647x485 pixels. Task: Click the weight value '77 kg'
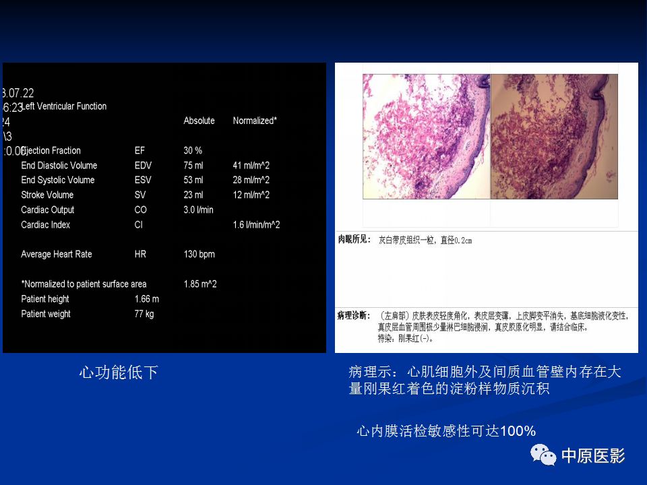pyautogui.click(x=144, y=314)
